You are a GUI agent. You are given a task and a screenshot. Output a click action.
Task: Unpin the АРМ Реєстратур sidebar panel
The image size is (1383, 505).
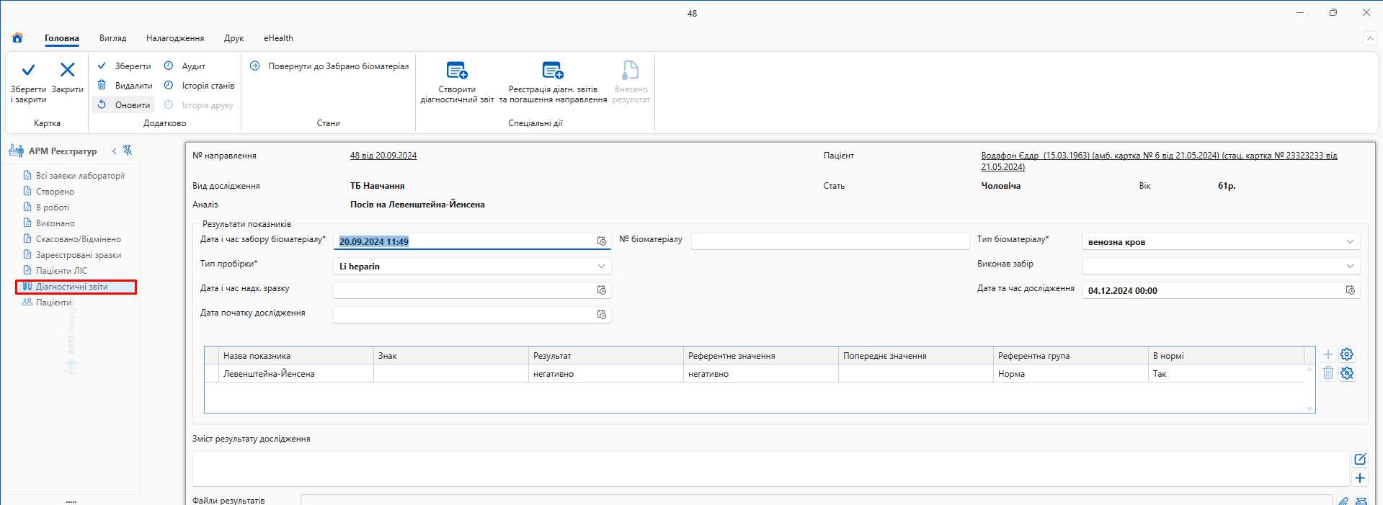click(128, 151)
